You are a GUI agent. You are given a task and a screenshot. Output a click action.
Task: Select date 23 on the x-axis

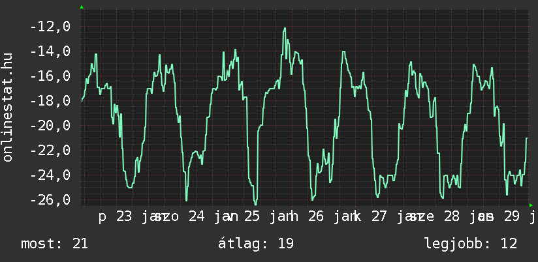coord(124,217)
